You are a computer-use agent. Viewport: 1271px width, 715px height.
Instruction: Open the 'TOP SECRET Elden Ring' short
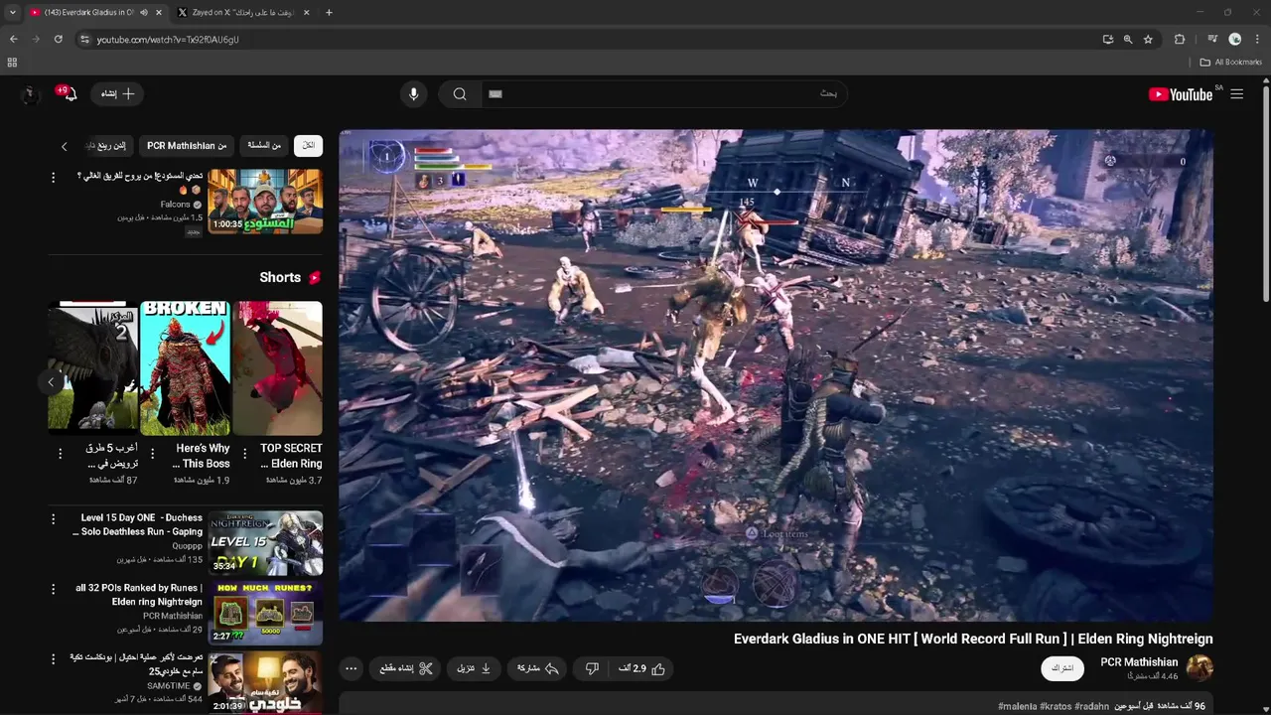[277, 368]
